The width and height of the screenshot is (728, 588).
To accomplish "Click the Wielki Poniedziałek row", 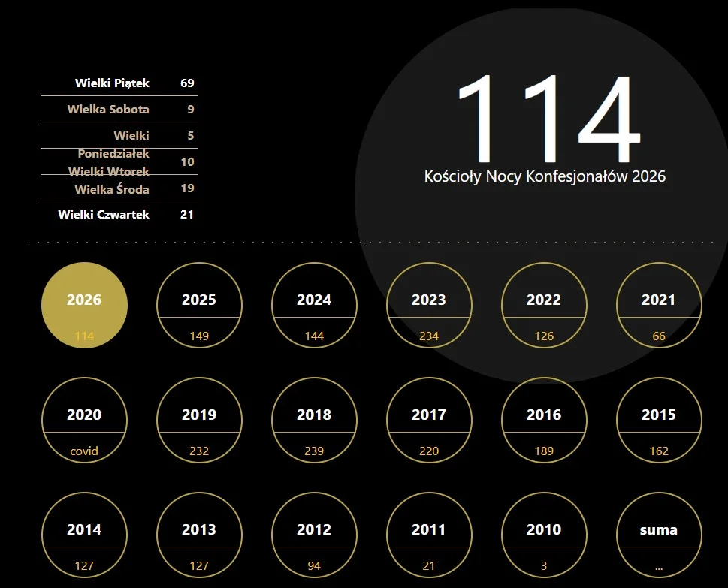I will pyautogui.click(x=119, y=144).
